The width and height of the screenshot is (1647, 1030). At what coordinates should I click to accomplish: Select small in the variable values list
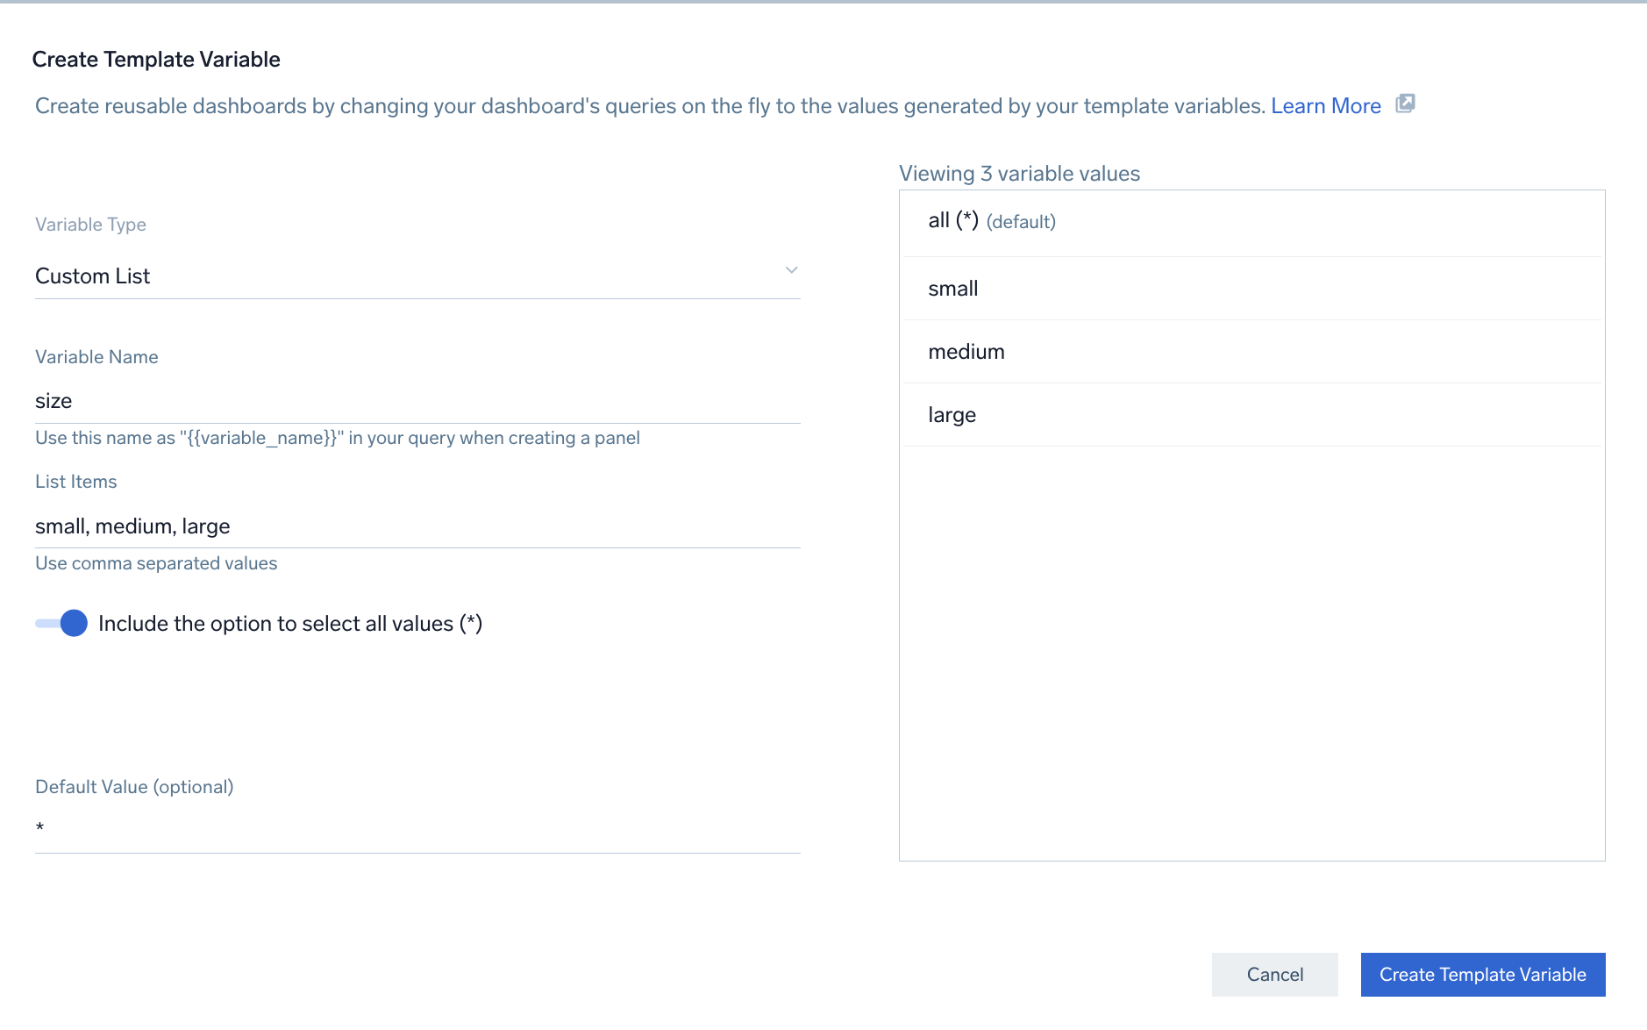953,289
